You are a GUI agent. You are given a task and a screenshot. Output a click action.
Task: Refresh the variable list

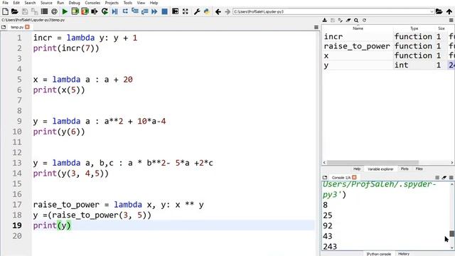point(364,21)
